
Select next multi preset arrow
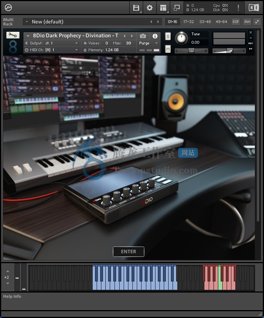pos(158,21)
